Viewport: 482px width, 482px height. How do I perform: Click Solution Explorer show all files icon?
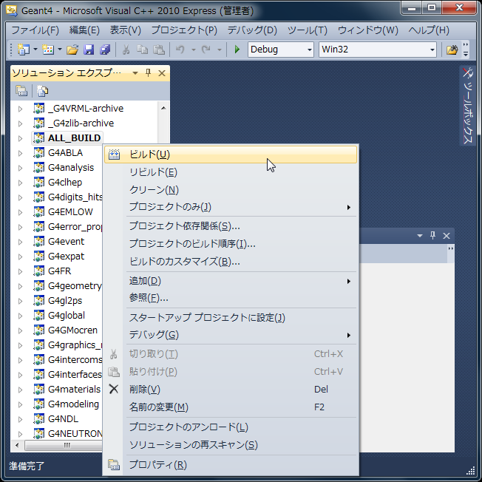pyautogui.click(x=42, y=91)
